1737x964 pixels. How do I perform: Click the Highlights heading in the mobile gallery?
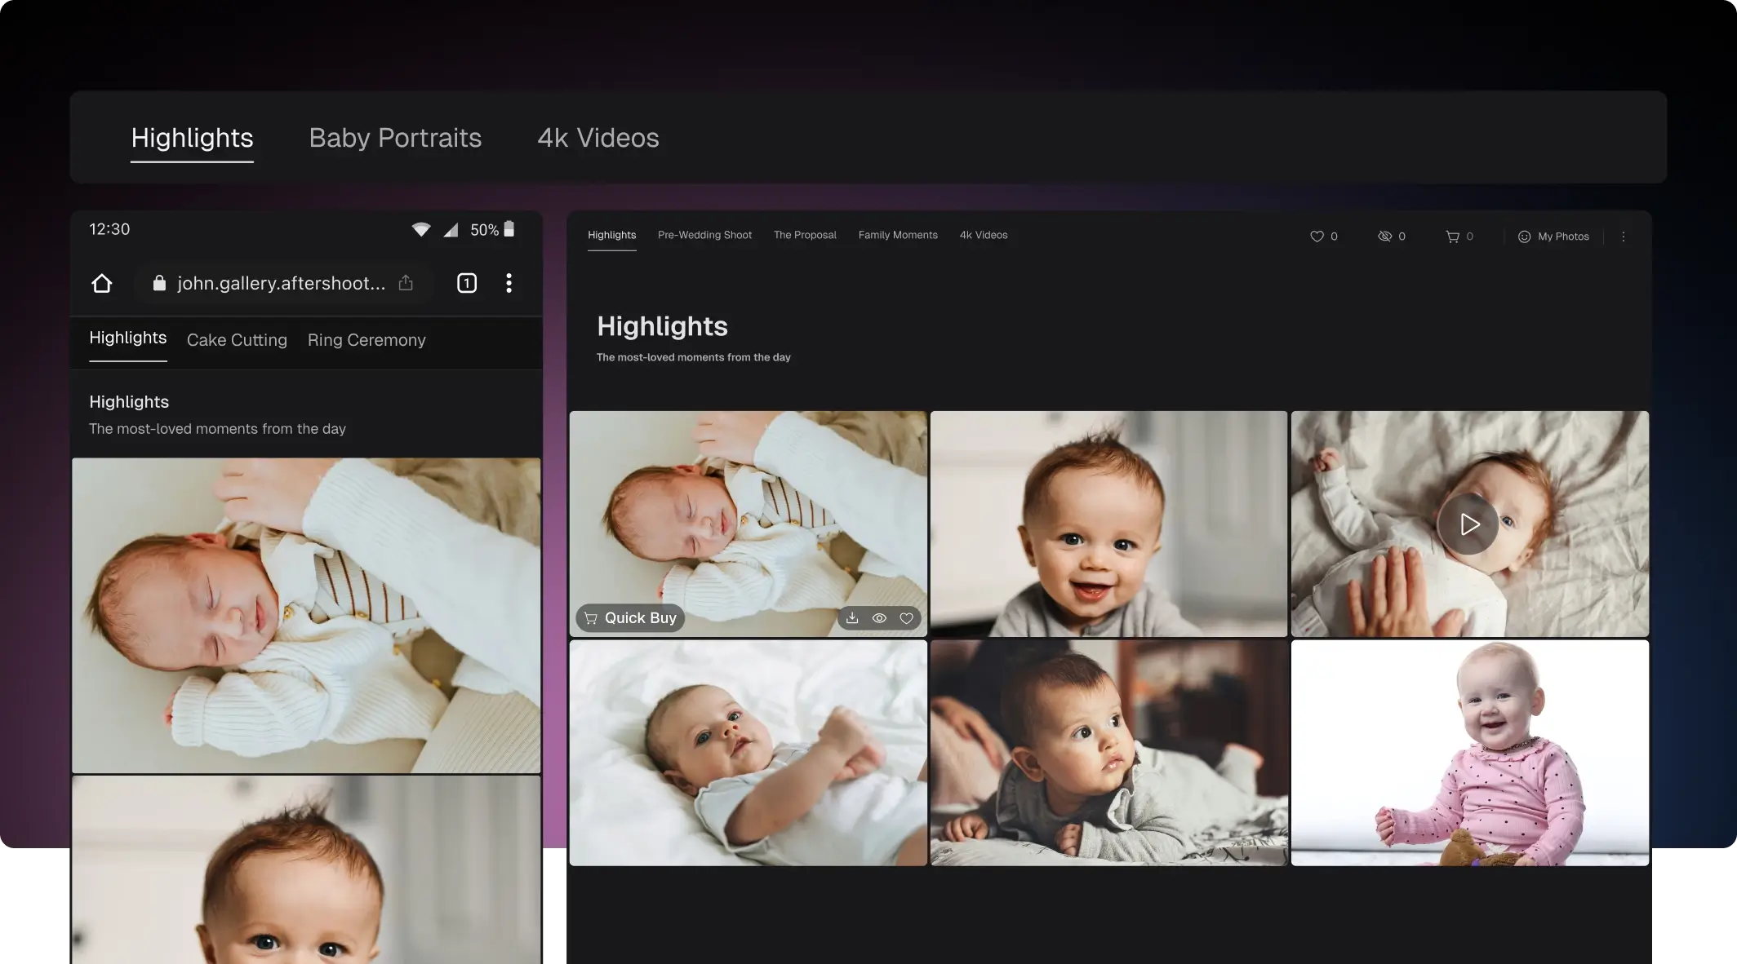(129, 402)
